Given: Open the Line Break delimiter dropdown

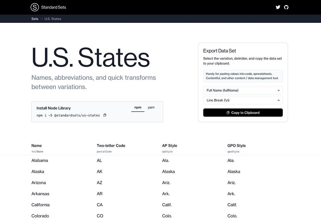Looking at the screenshot, I should point(243,100).
